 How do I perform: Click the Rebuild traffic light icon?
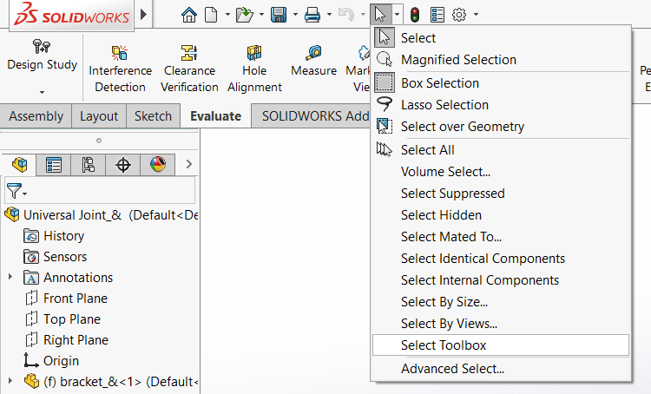[x=415, y=15]
